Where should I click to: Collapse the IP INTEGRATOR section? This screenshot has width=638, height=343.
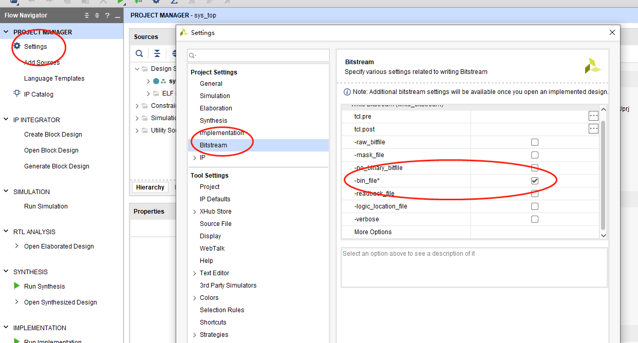coord(6,120)
